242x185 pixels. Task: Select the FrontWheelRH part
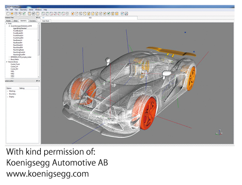(18, 38)
